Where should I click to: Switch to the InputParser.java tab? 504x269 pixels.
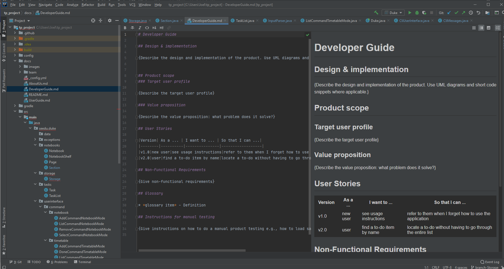(280, 21)
